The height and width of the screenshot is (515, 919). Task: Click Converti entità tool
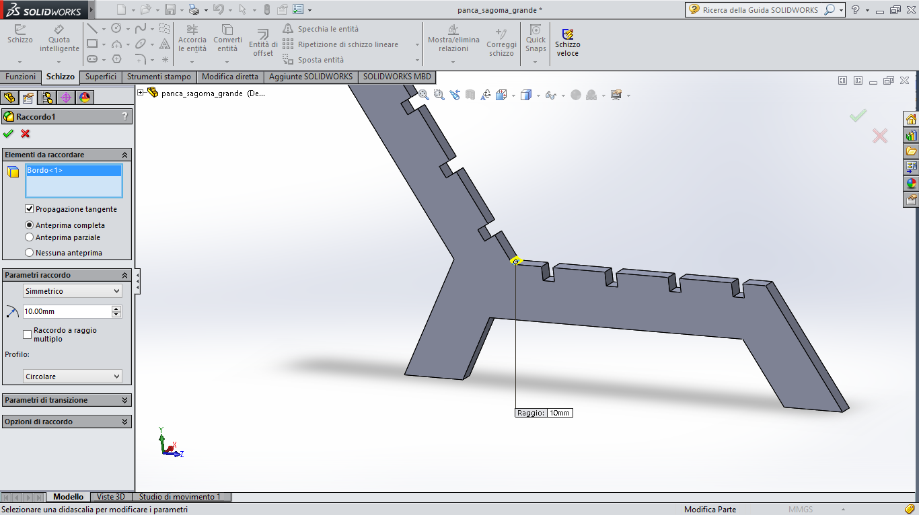pyautogui.click(x=227, y=38)
